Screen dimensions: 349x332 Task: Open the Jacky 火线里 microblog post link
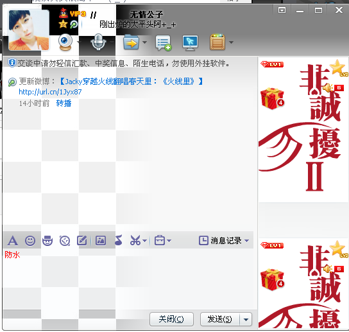(x=132, y=82)
